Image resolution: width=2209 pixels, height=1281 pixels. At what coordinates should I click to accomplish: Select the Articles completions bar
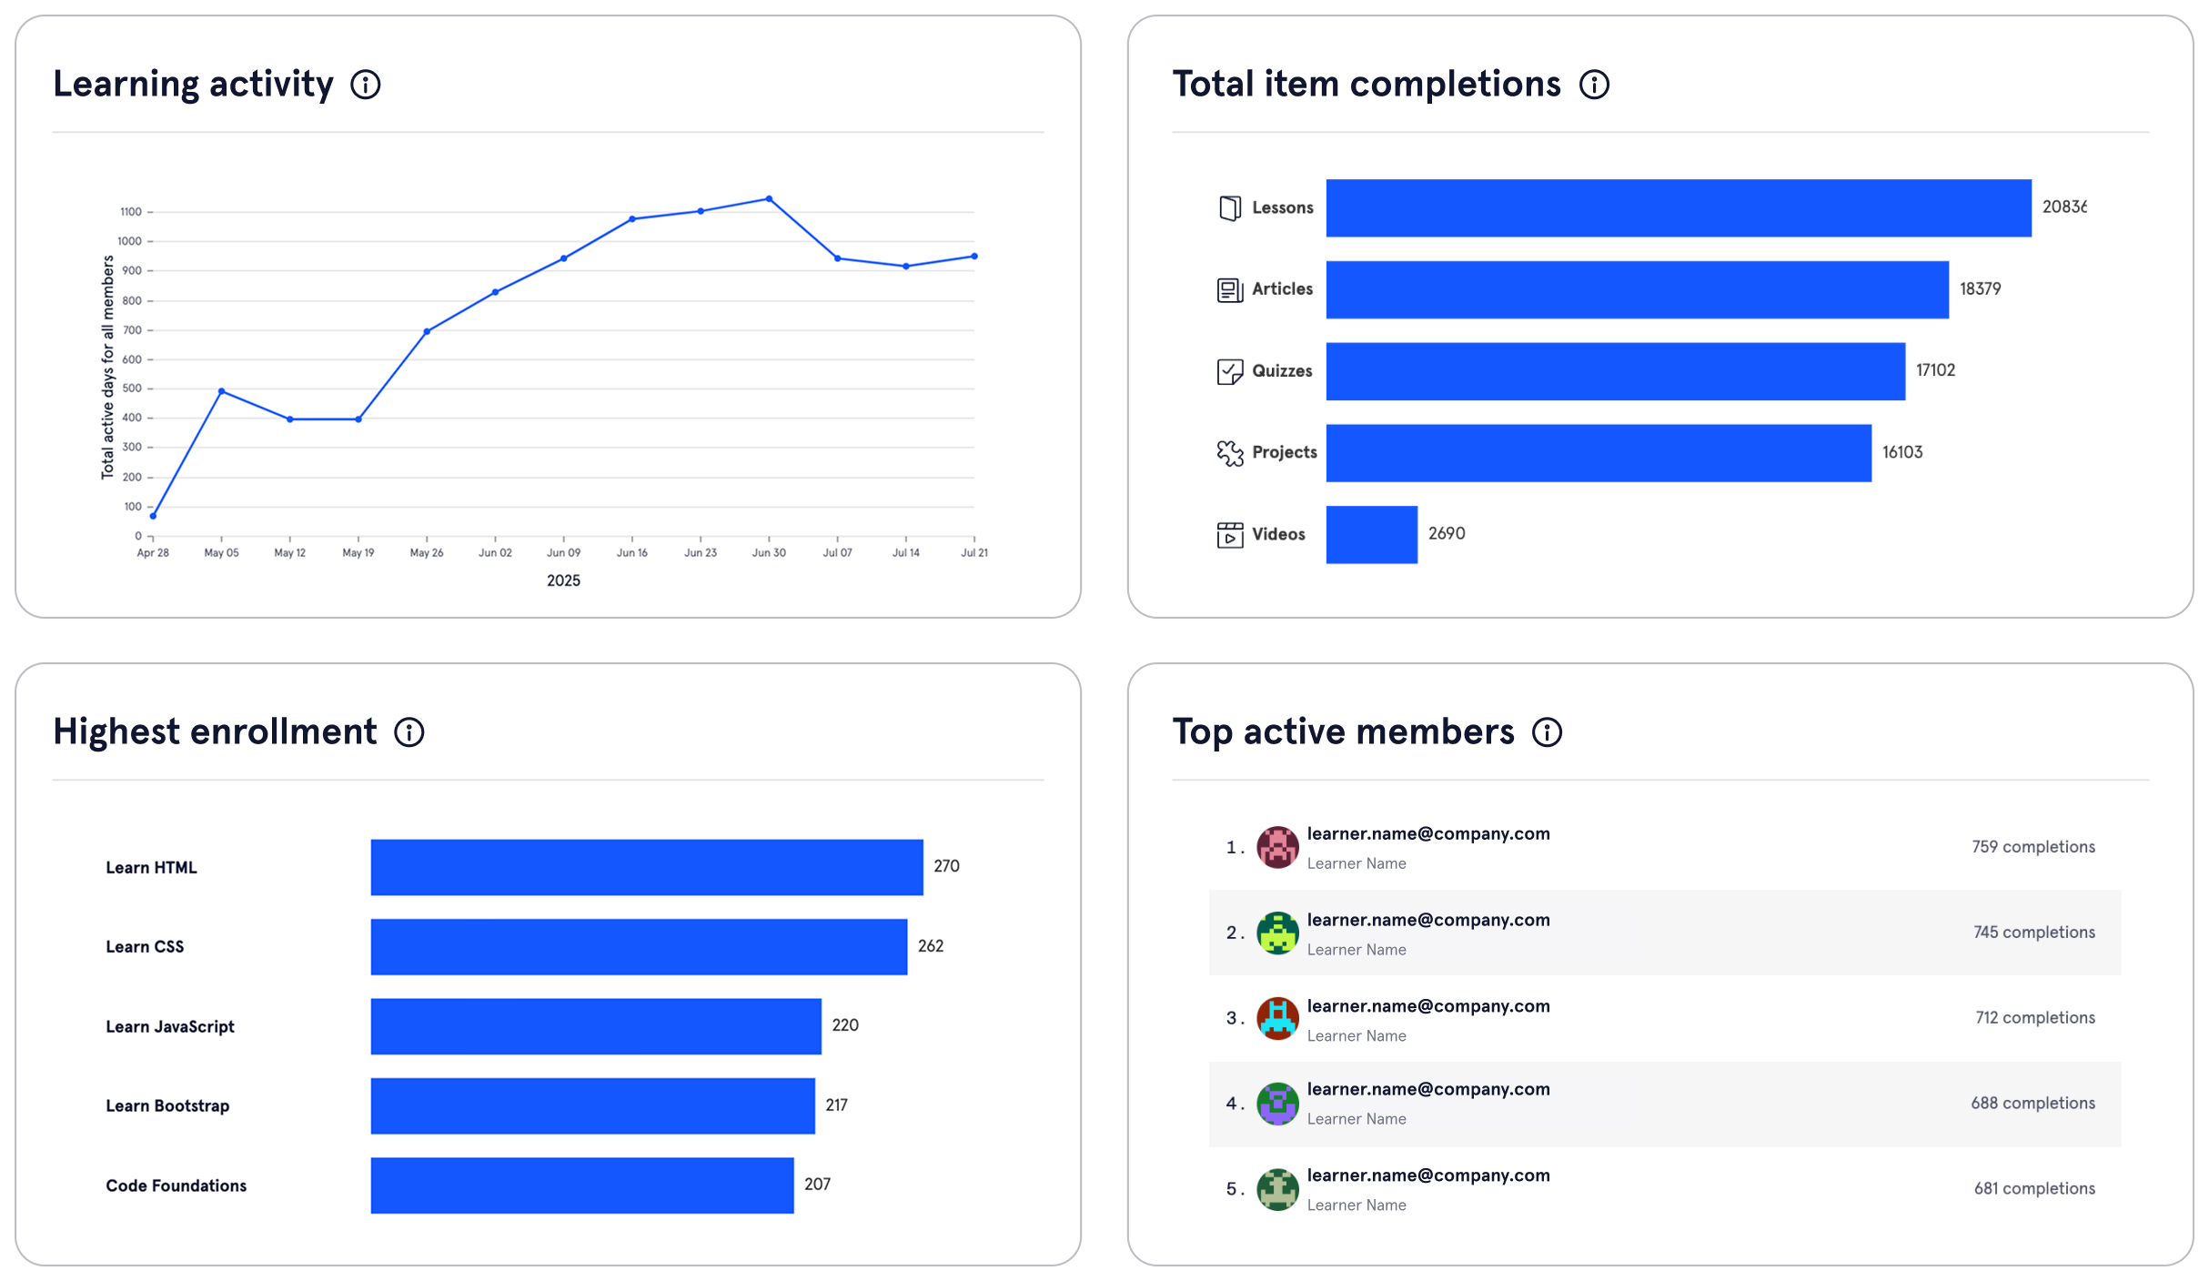click(1638, 290)
